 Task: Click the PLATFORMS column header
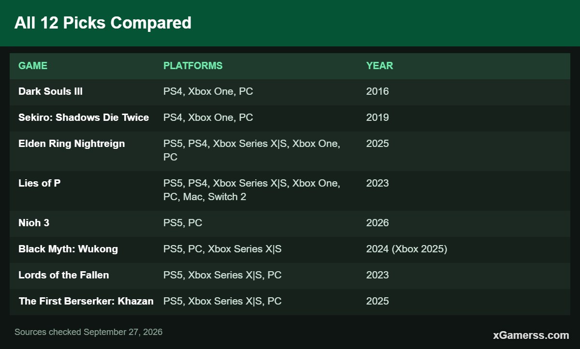(x=193, y=66)
